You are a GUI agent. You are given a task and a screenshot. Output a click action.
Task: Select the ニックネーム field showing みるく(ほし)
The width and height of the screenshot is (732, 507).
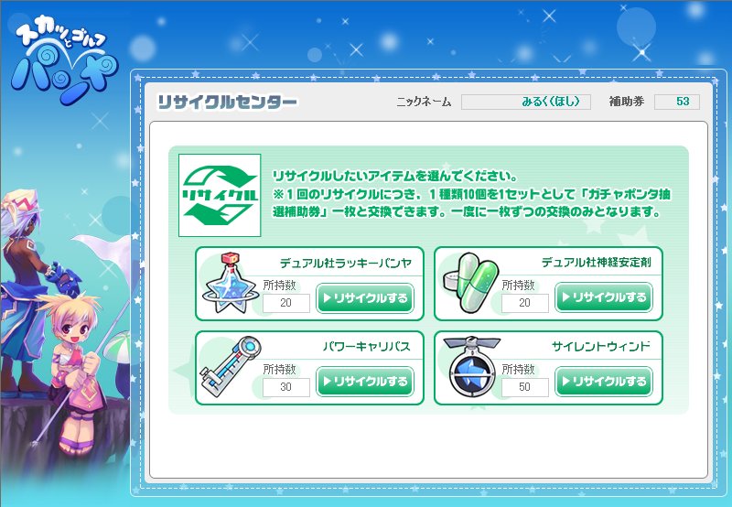tap(526, 102)
